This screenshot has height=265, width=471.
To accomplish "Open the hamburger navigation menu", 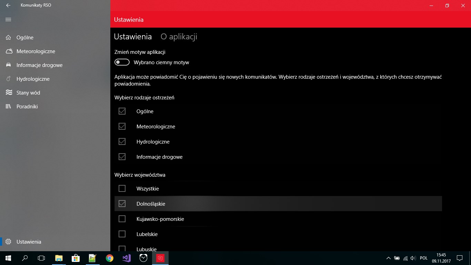I will coord(8,20).
